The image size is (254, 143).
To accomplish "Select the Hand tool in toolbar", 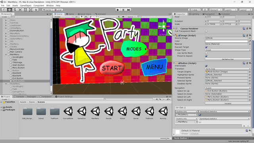I will (4, 10).
